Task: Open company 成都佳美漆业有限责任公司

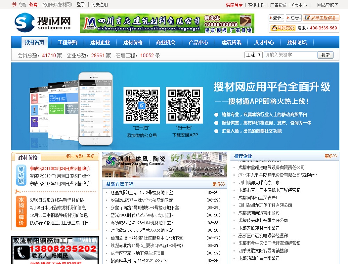Action: [x=263, y=220]
